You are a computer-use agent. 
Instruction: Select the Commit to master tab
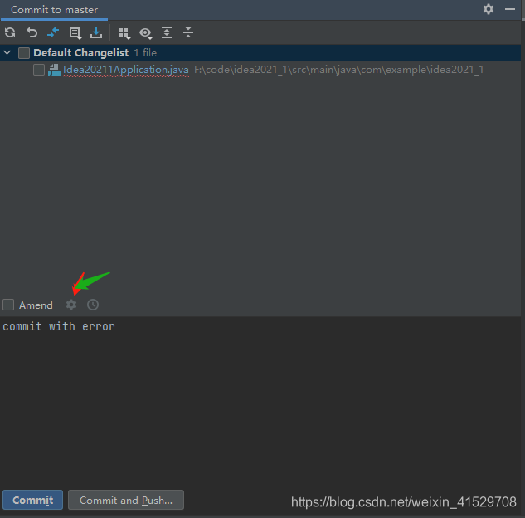[x=54, y=10]
